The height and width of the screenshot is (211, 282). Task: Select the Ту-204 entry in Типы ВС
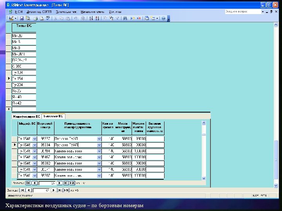click(24, 85)
